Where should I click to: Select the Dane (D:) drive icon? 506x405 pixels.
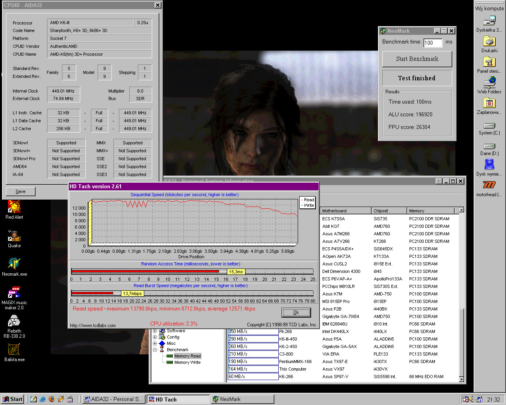[x=489, y=149]
